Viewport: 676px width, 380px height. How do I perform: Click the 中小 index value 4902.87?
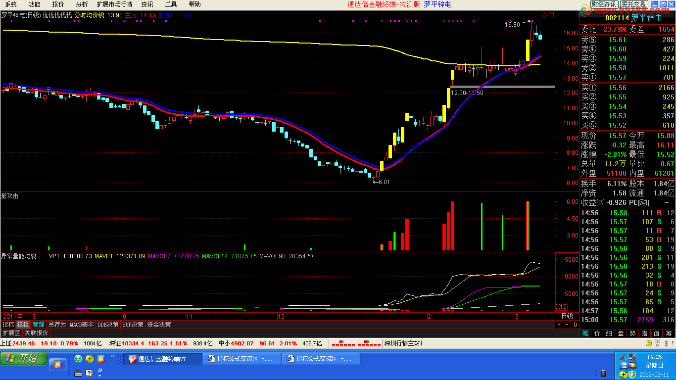point(242,343)
